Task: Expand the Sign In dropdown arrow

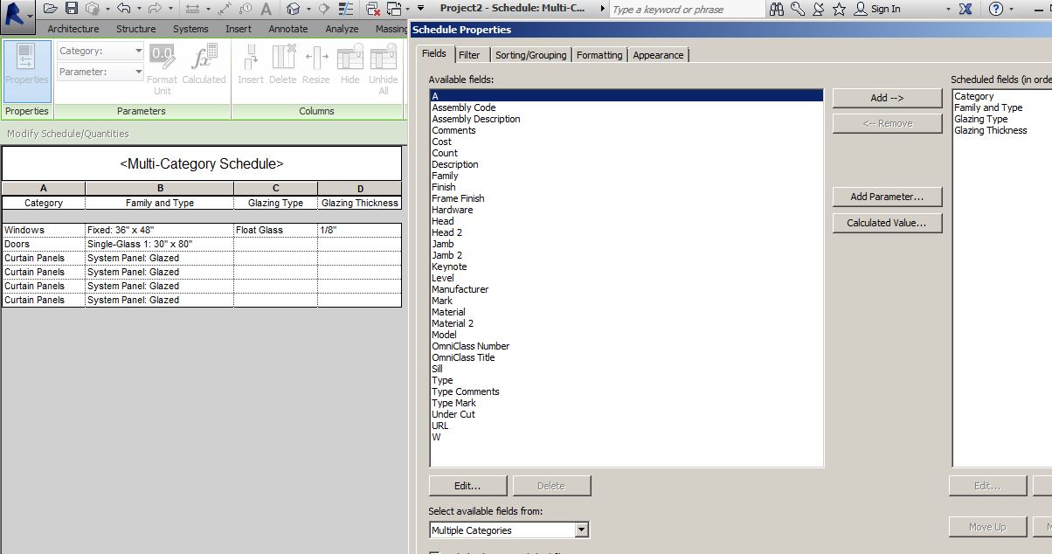Action: 949,9
